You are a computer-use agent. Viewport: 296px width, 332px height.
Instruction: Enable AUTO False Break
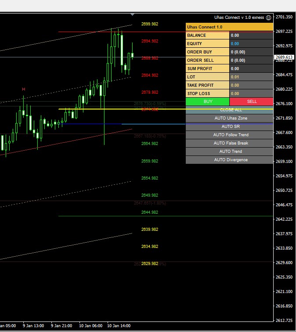coord(230,143)
